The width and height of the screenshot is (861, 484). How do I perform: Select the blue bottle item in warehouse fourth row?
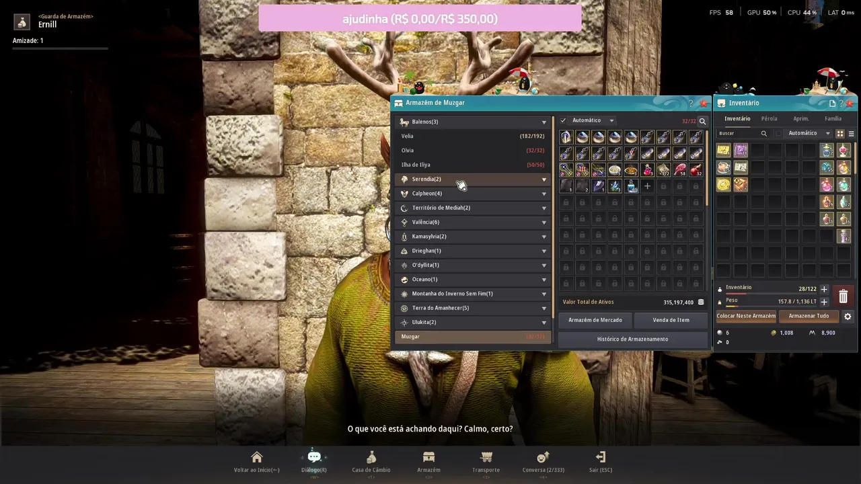(631, 186)
